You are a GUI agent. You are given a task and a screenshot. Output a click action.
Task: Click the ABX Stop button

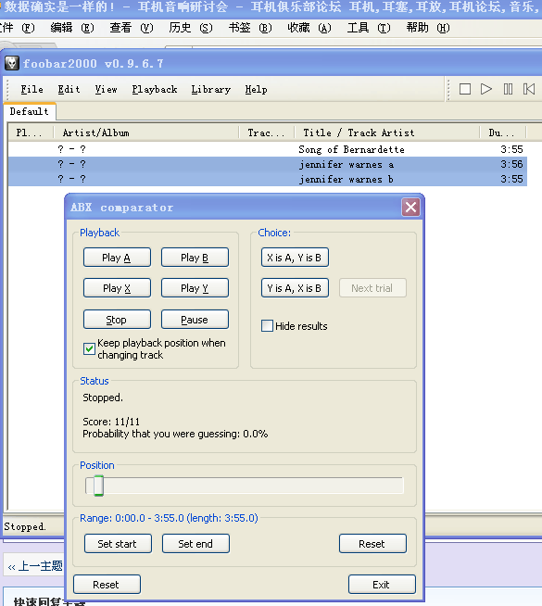point(117,320)
